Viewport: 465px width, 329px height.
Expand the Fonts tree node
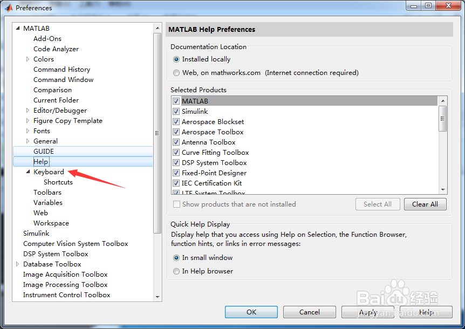tap(28, 131)
